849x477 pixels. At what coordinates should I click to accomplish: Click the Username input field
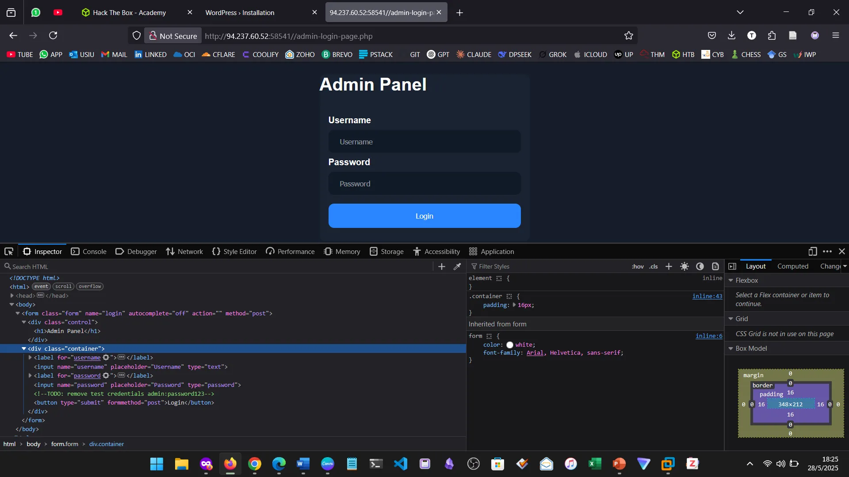pos(424,141)
